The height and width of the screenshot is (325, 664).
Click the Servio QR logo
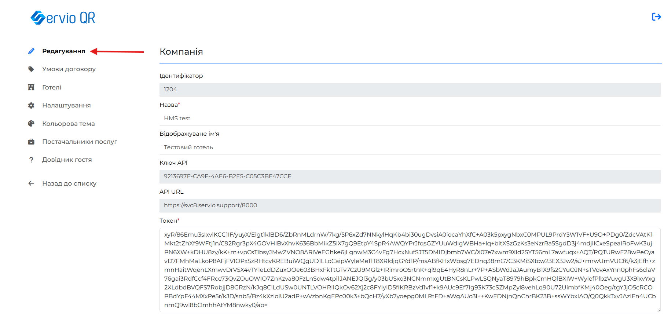pyautogui.click(x=63, y=18)
